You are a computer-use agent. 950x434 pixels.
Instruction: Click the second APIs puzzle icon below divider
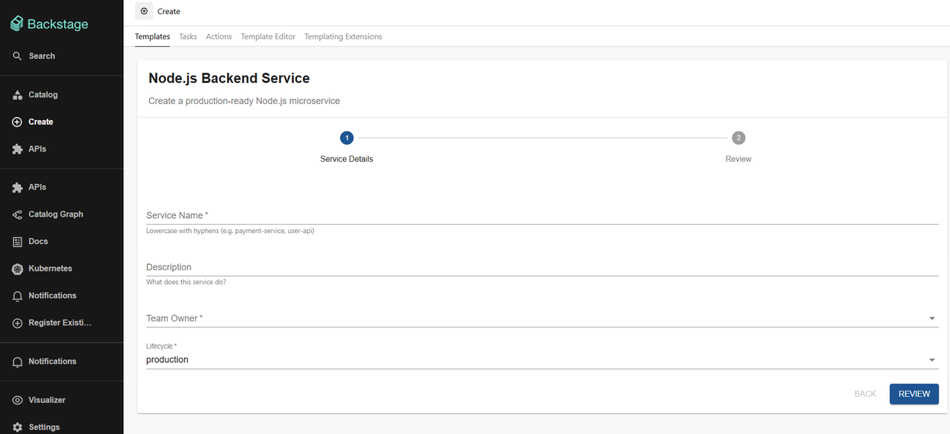point(17,188)
